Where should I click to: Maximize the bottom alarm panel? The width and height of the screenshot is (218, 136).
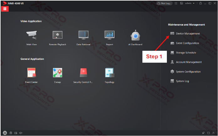[x=208, y=133]
